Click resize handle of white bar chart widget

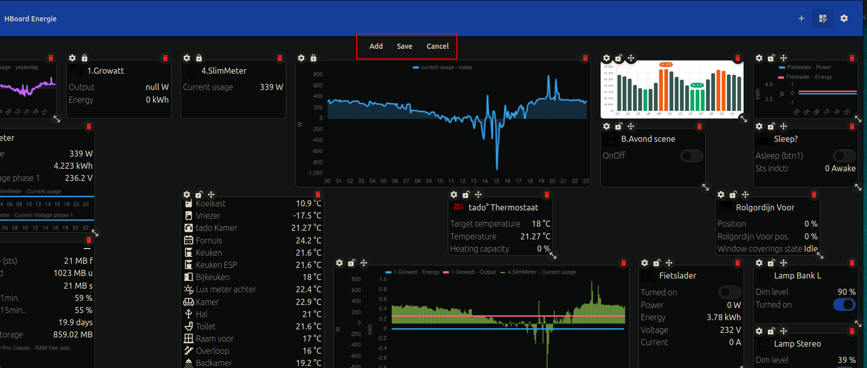744,118
